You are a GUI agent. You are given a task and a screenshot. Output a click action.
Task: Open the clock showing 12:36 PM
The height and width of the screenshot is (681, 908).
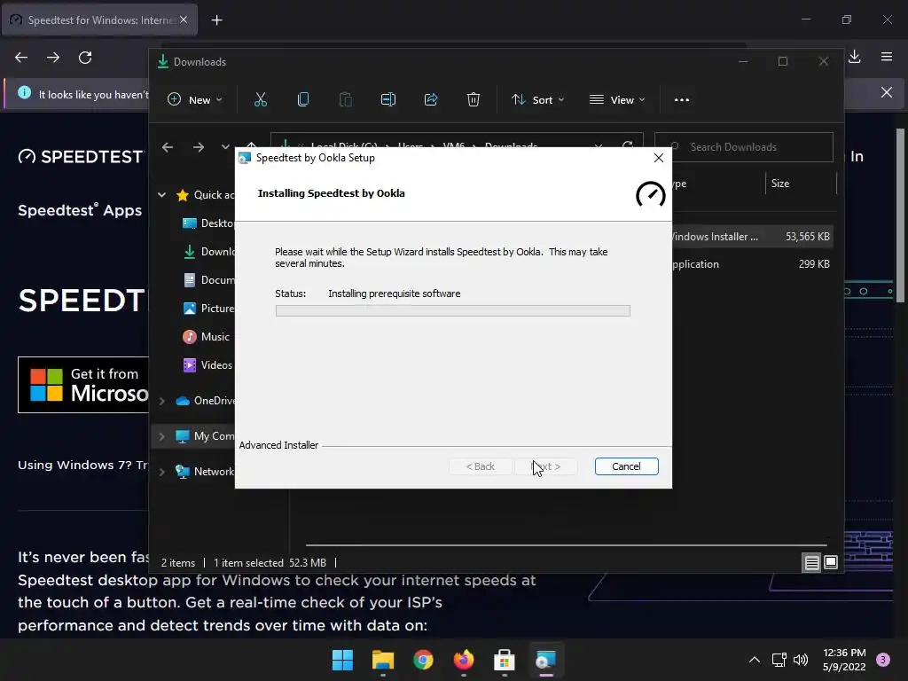(844, 660)
